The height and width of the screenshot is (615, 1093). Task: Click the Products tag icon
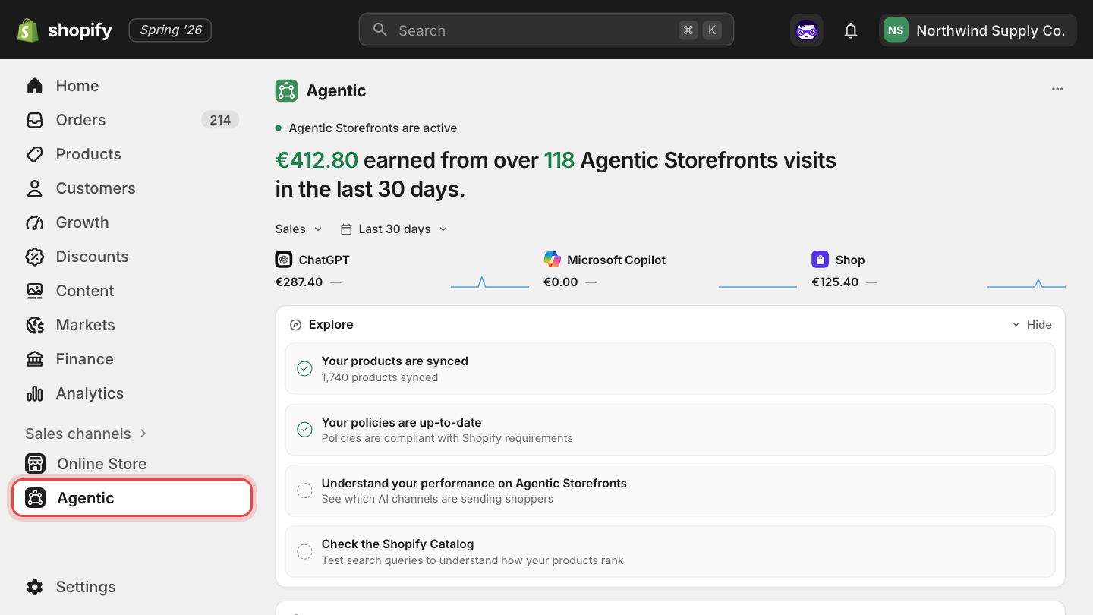35,154
